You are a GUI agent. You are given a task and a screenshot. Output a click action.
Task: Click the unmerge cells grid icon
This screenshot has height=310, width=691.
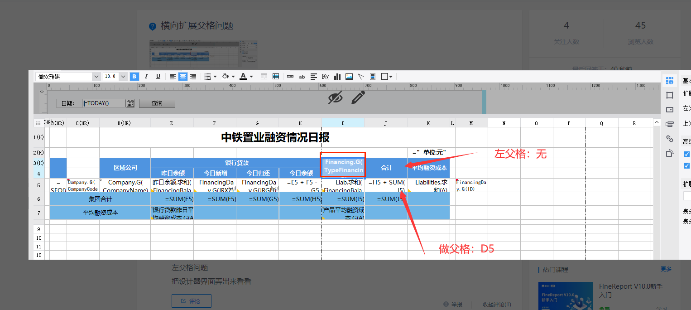point(276,77)
